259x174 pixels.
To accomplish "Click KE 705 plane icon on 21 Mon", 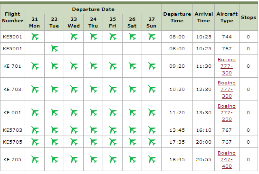I will [35, 159].
